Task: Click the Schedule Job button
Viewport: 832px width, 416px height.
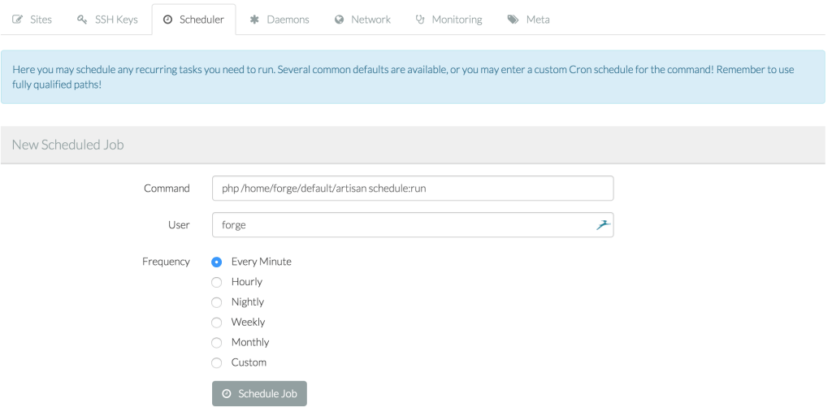Action: point(259,394)
